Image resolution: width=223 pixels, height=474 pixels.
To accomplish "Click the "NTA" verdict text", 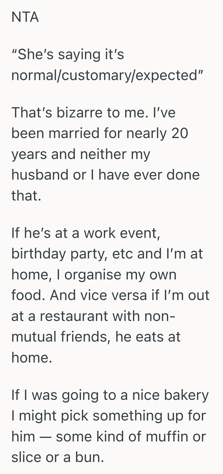I will tap(25, 17).
